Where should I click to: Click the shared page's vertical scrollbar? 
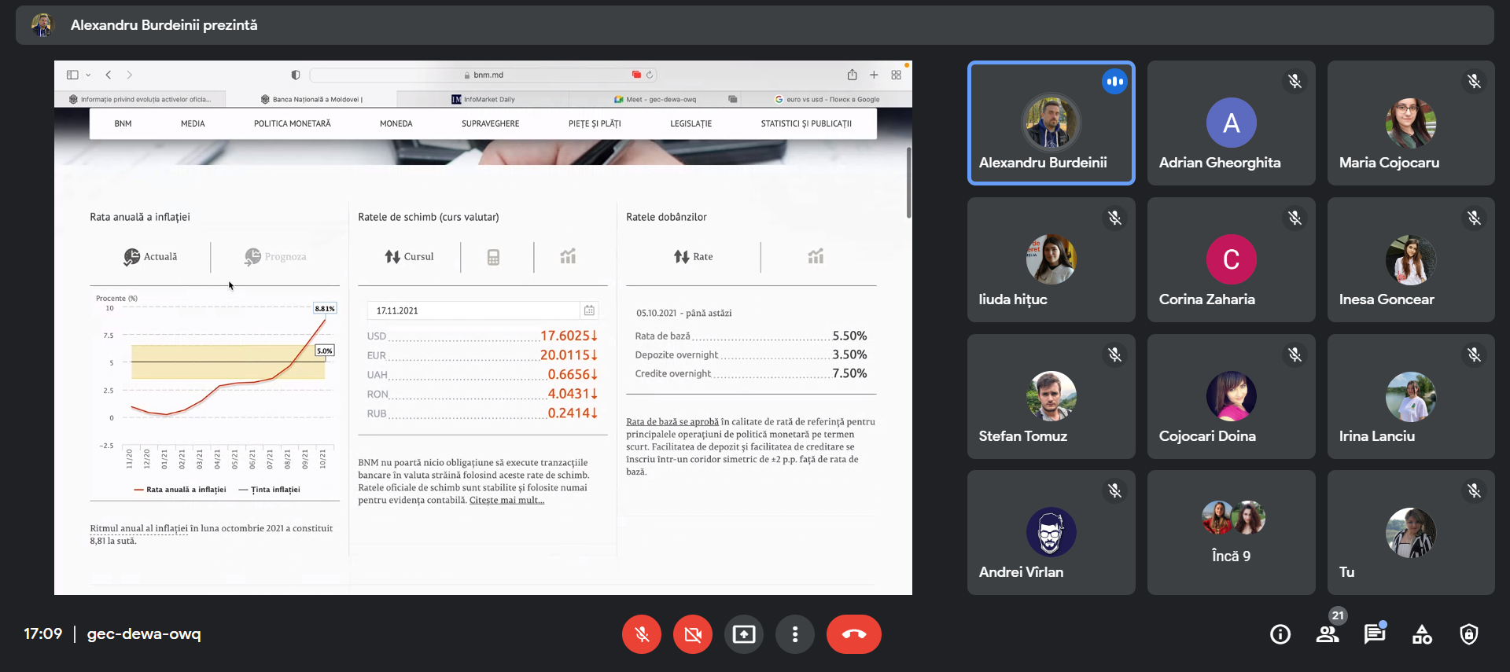click(x=908, y=182)
